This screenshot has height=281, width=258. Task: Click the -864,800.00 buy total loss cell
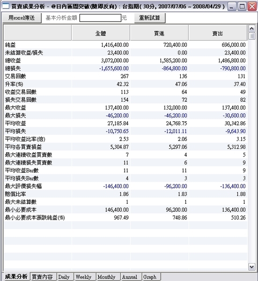coord(174,68)
